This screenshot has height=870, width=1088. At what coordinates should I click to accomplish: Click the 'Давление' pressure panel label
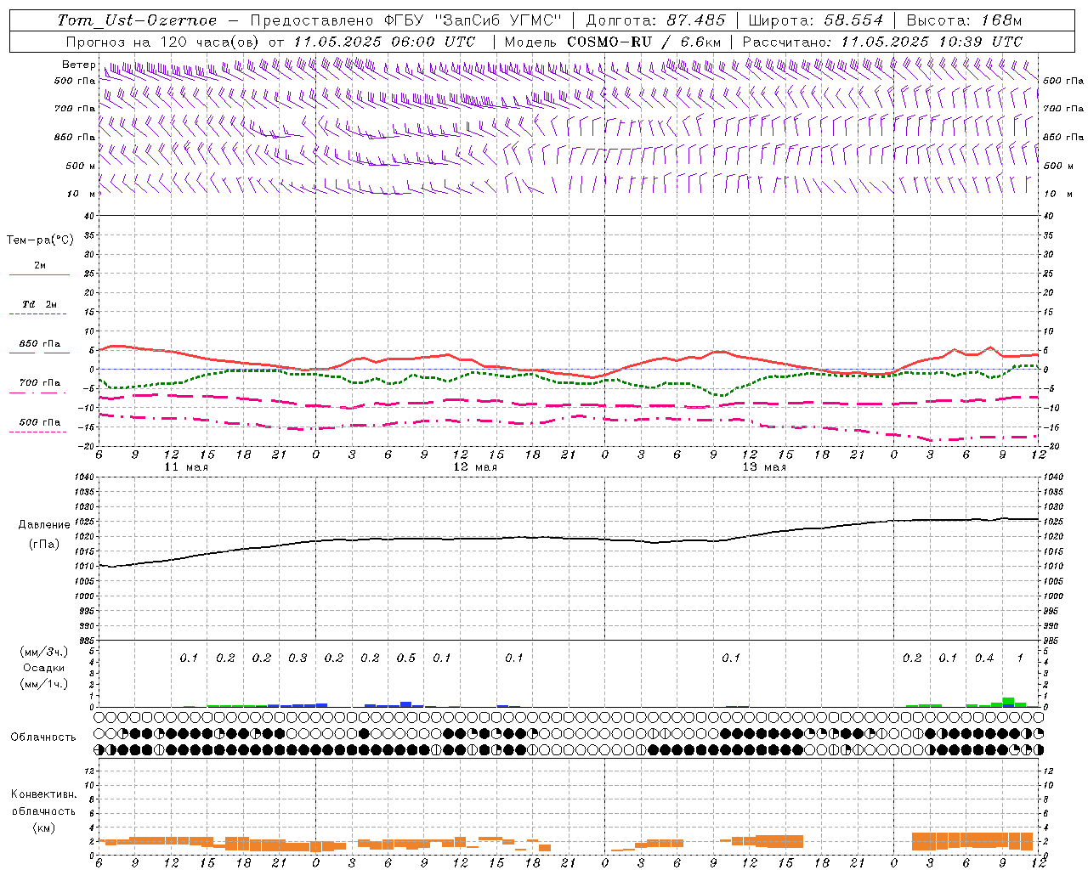(44, 525)
